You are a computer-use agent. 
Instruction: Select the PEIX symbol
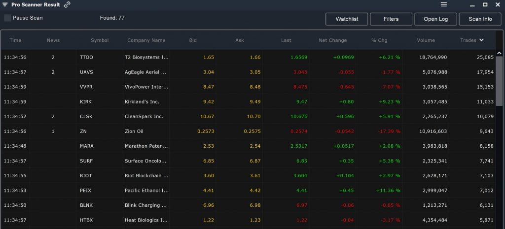tap(85, 191)
